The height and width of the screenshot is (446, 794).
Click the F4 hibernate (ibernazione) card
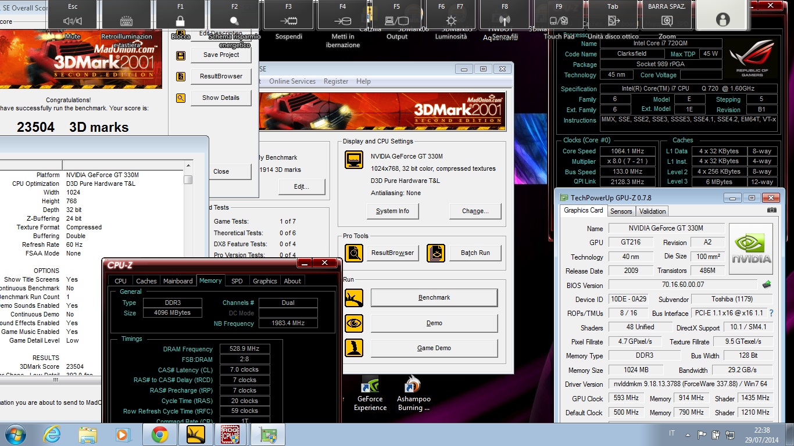342,15
